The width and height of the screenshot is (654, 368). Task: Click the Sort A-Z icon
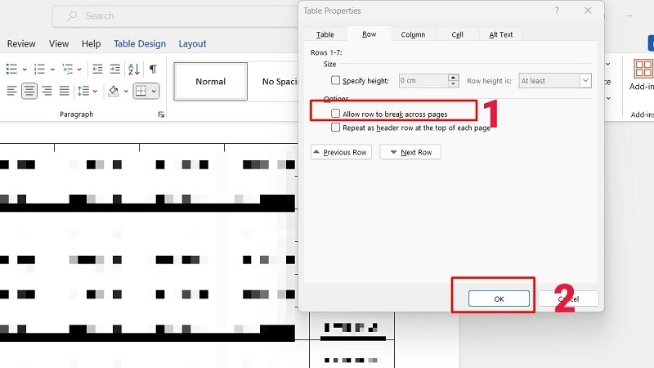pos(134,70)
